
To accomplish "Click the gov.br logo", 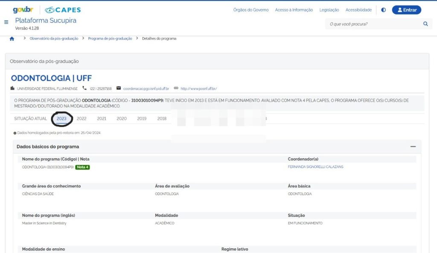I will (23, 10).
